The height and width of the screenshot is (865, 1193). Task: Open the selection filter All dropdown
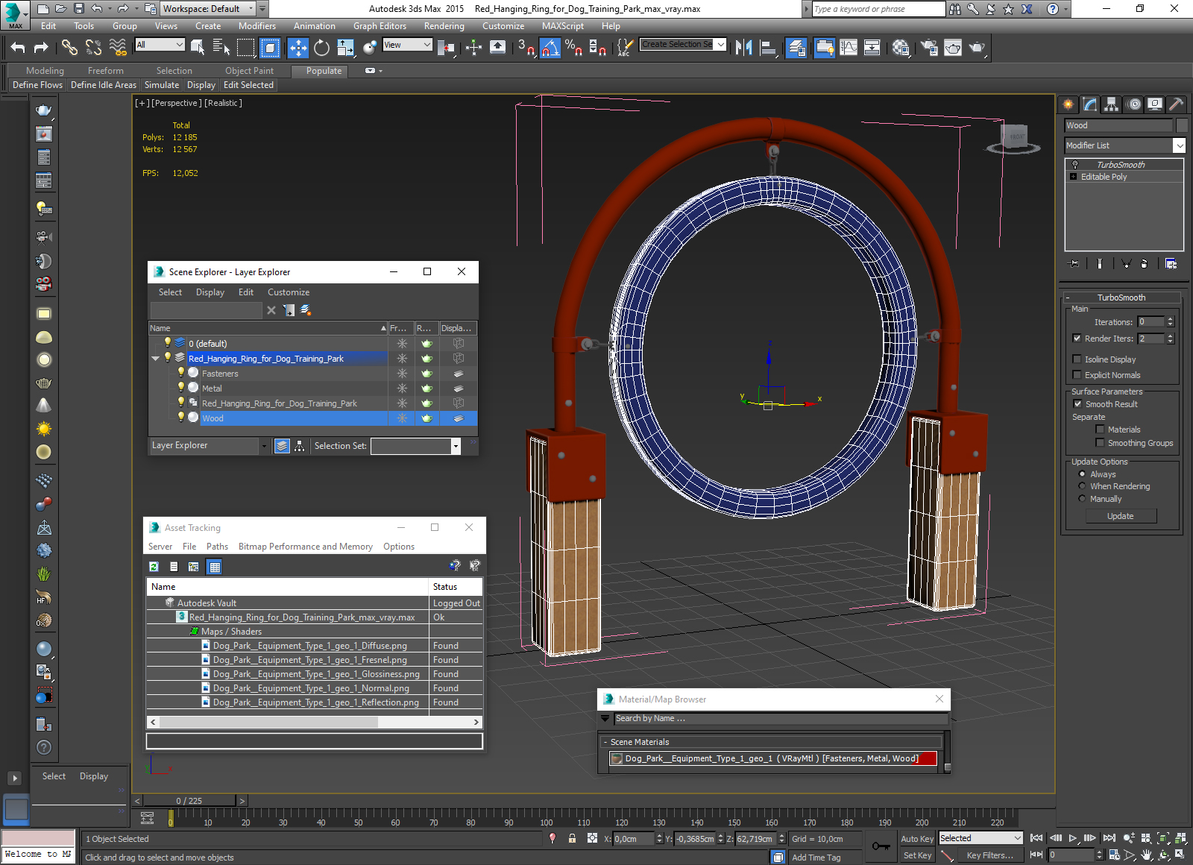coord(179,45)
